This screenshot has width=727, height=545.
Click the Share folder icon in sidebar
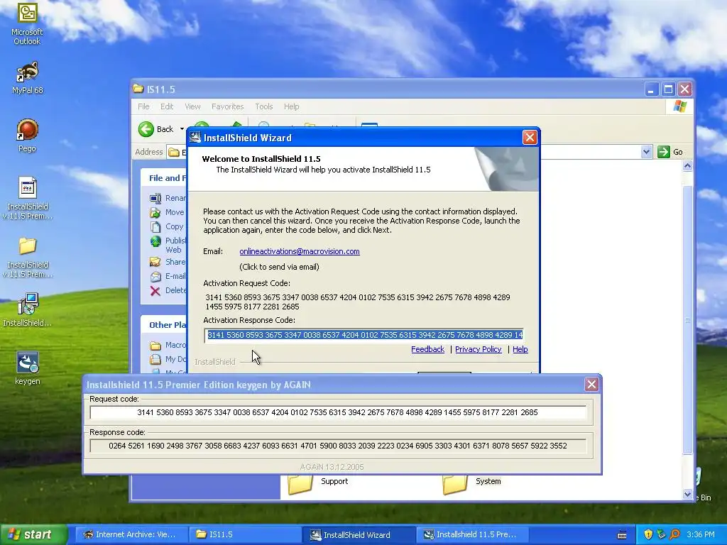tap(155, 262)
